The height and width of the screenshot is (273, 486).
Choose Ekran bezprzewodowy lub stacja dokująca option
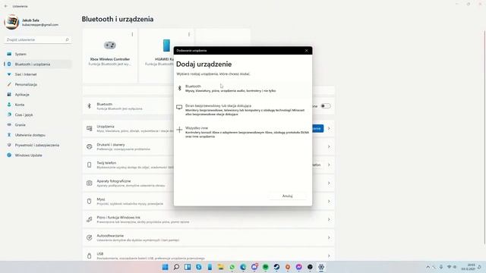pyautogui.click(x=243, y=110)
